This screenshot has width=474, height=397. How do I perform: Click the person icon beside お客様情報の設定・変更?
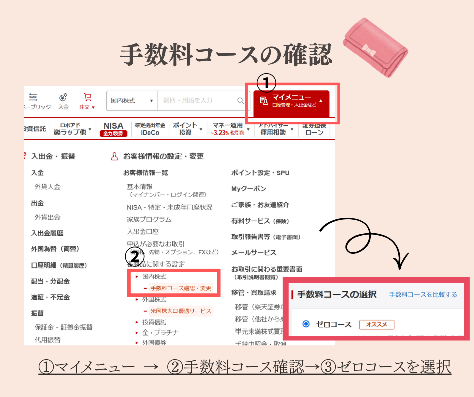(x=114, y=157)
